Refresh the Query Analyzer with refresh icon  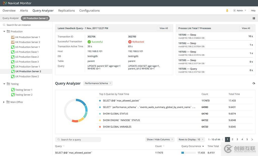tap(254, 83)
